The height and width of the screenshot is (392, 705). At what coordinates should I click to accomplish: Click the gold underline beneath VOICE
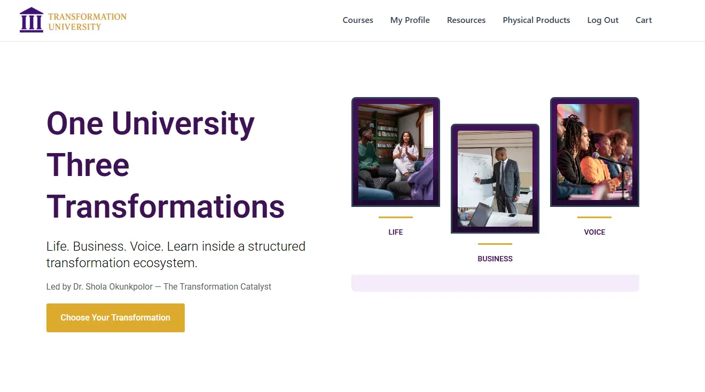(x=594, y=218)
